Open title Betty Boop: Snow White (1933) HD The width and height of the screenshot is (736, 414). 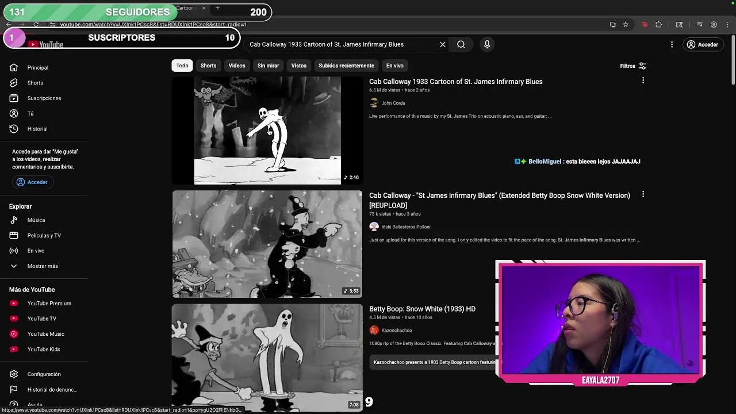(422, 309)
